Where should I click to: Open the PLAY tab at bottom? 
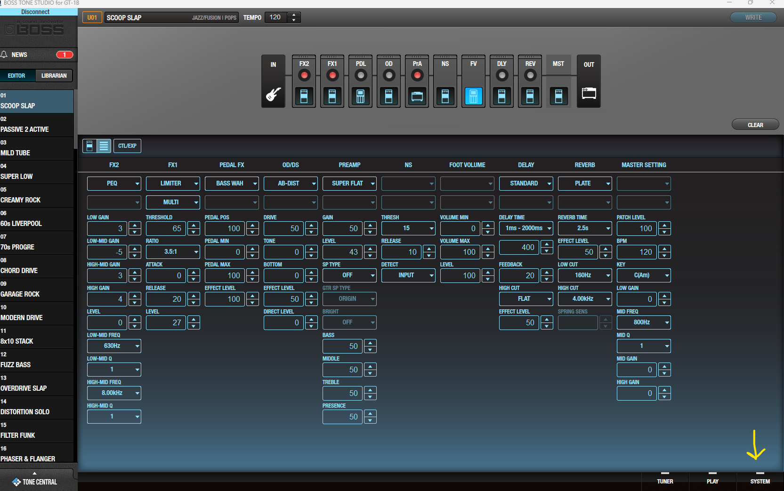[712, 481]
